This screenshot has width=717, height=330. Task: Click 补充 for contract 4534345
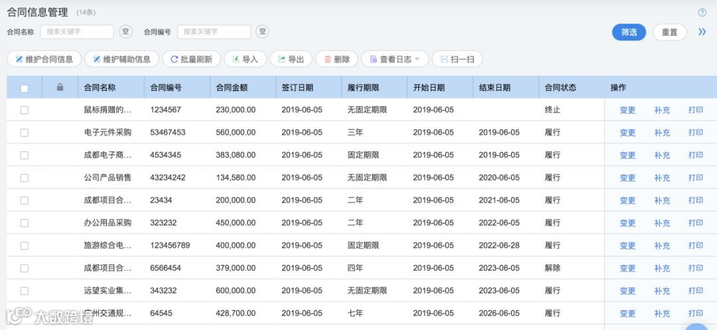(x=662, y=155)
